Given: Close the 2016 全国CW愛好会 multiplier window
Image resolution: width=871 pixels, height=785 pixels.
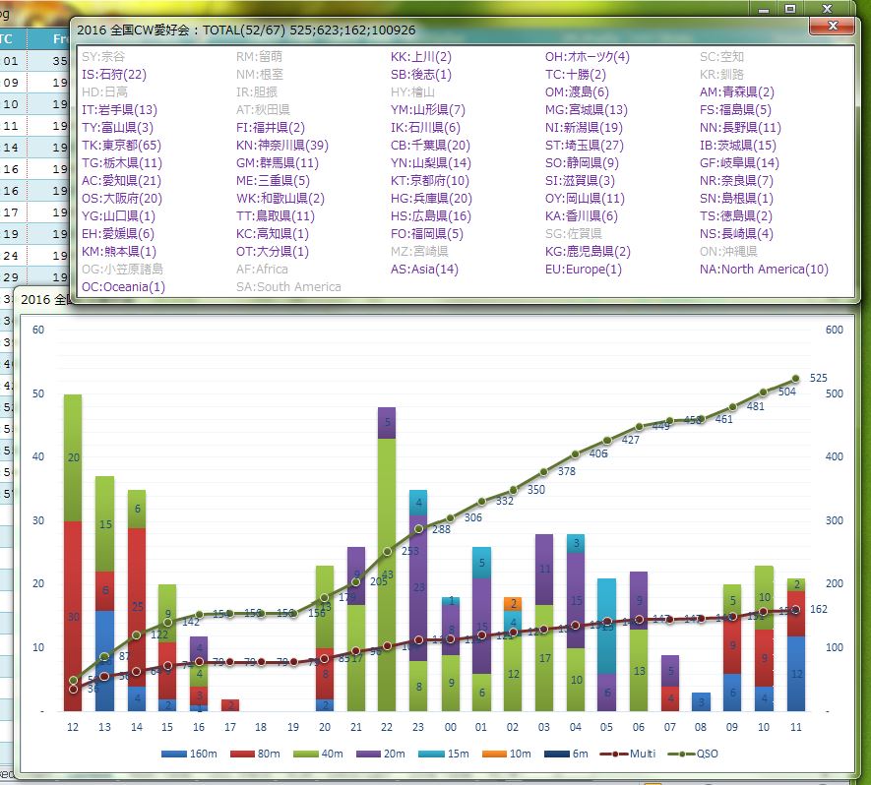Looking at the screenshot, I should [x=834, y=26].
